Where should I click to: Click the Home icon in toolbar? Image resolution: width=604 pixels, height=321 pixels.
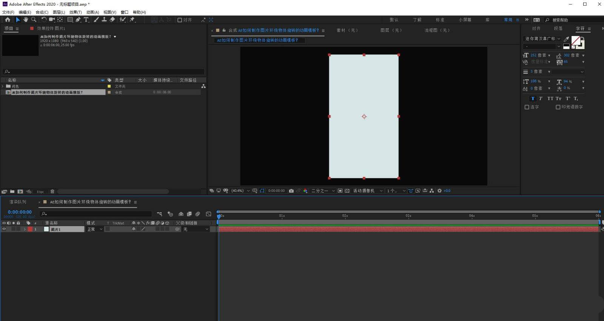pyautogui.click(x=8, y=20)
